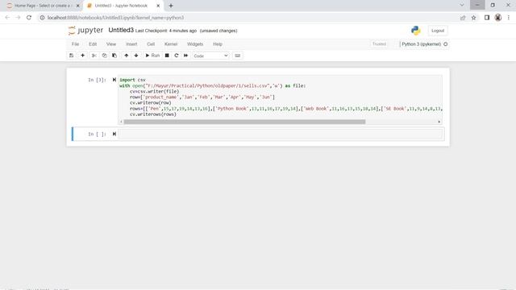The width and height of the screenshot is (516, 290).
Task: Run cell In [3] using its side run icon
Action: tap(114, 80)
